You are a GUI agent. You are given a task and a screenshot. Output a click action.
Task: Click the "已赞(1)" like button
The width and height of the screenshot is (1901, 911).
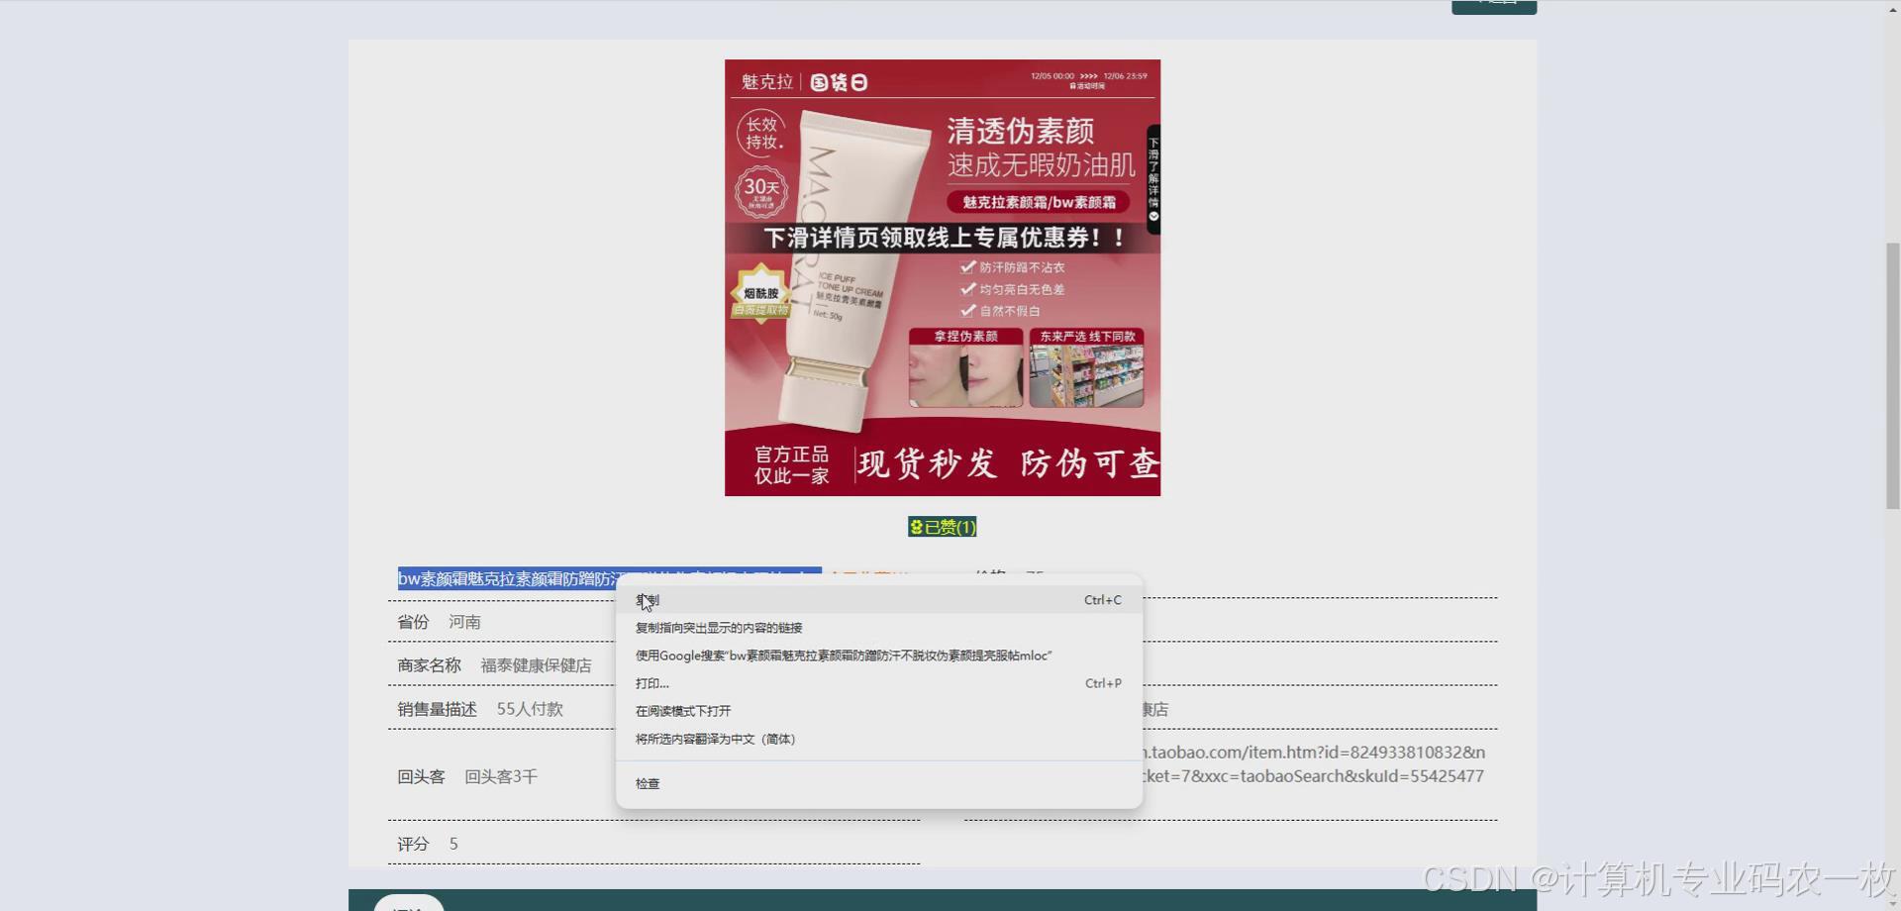tap(942, 527)
